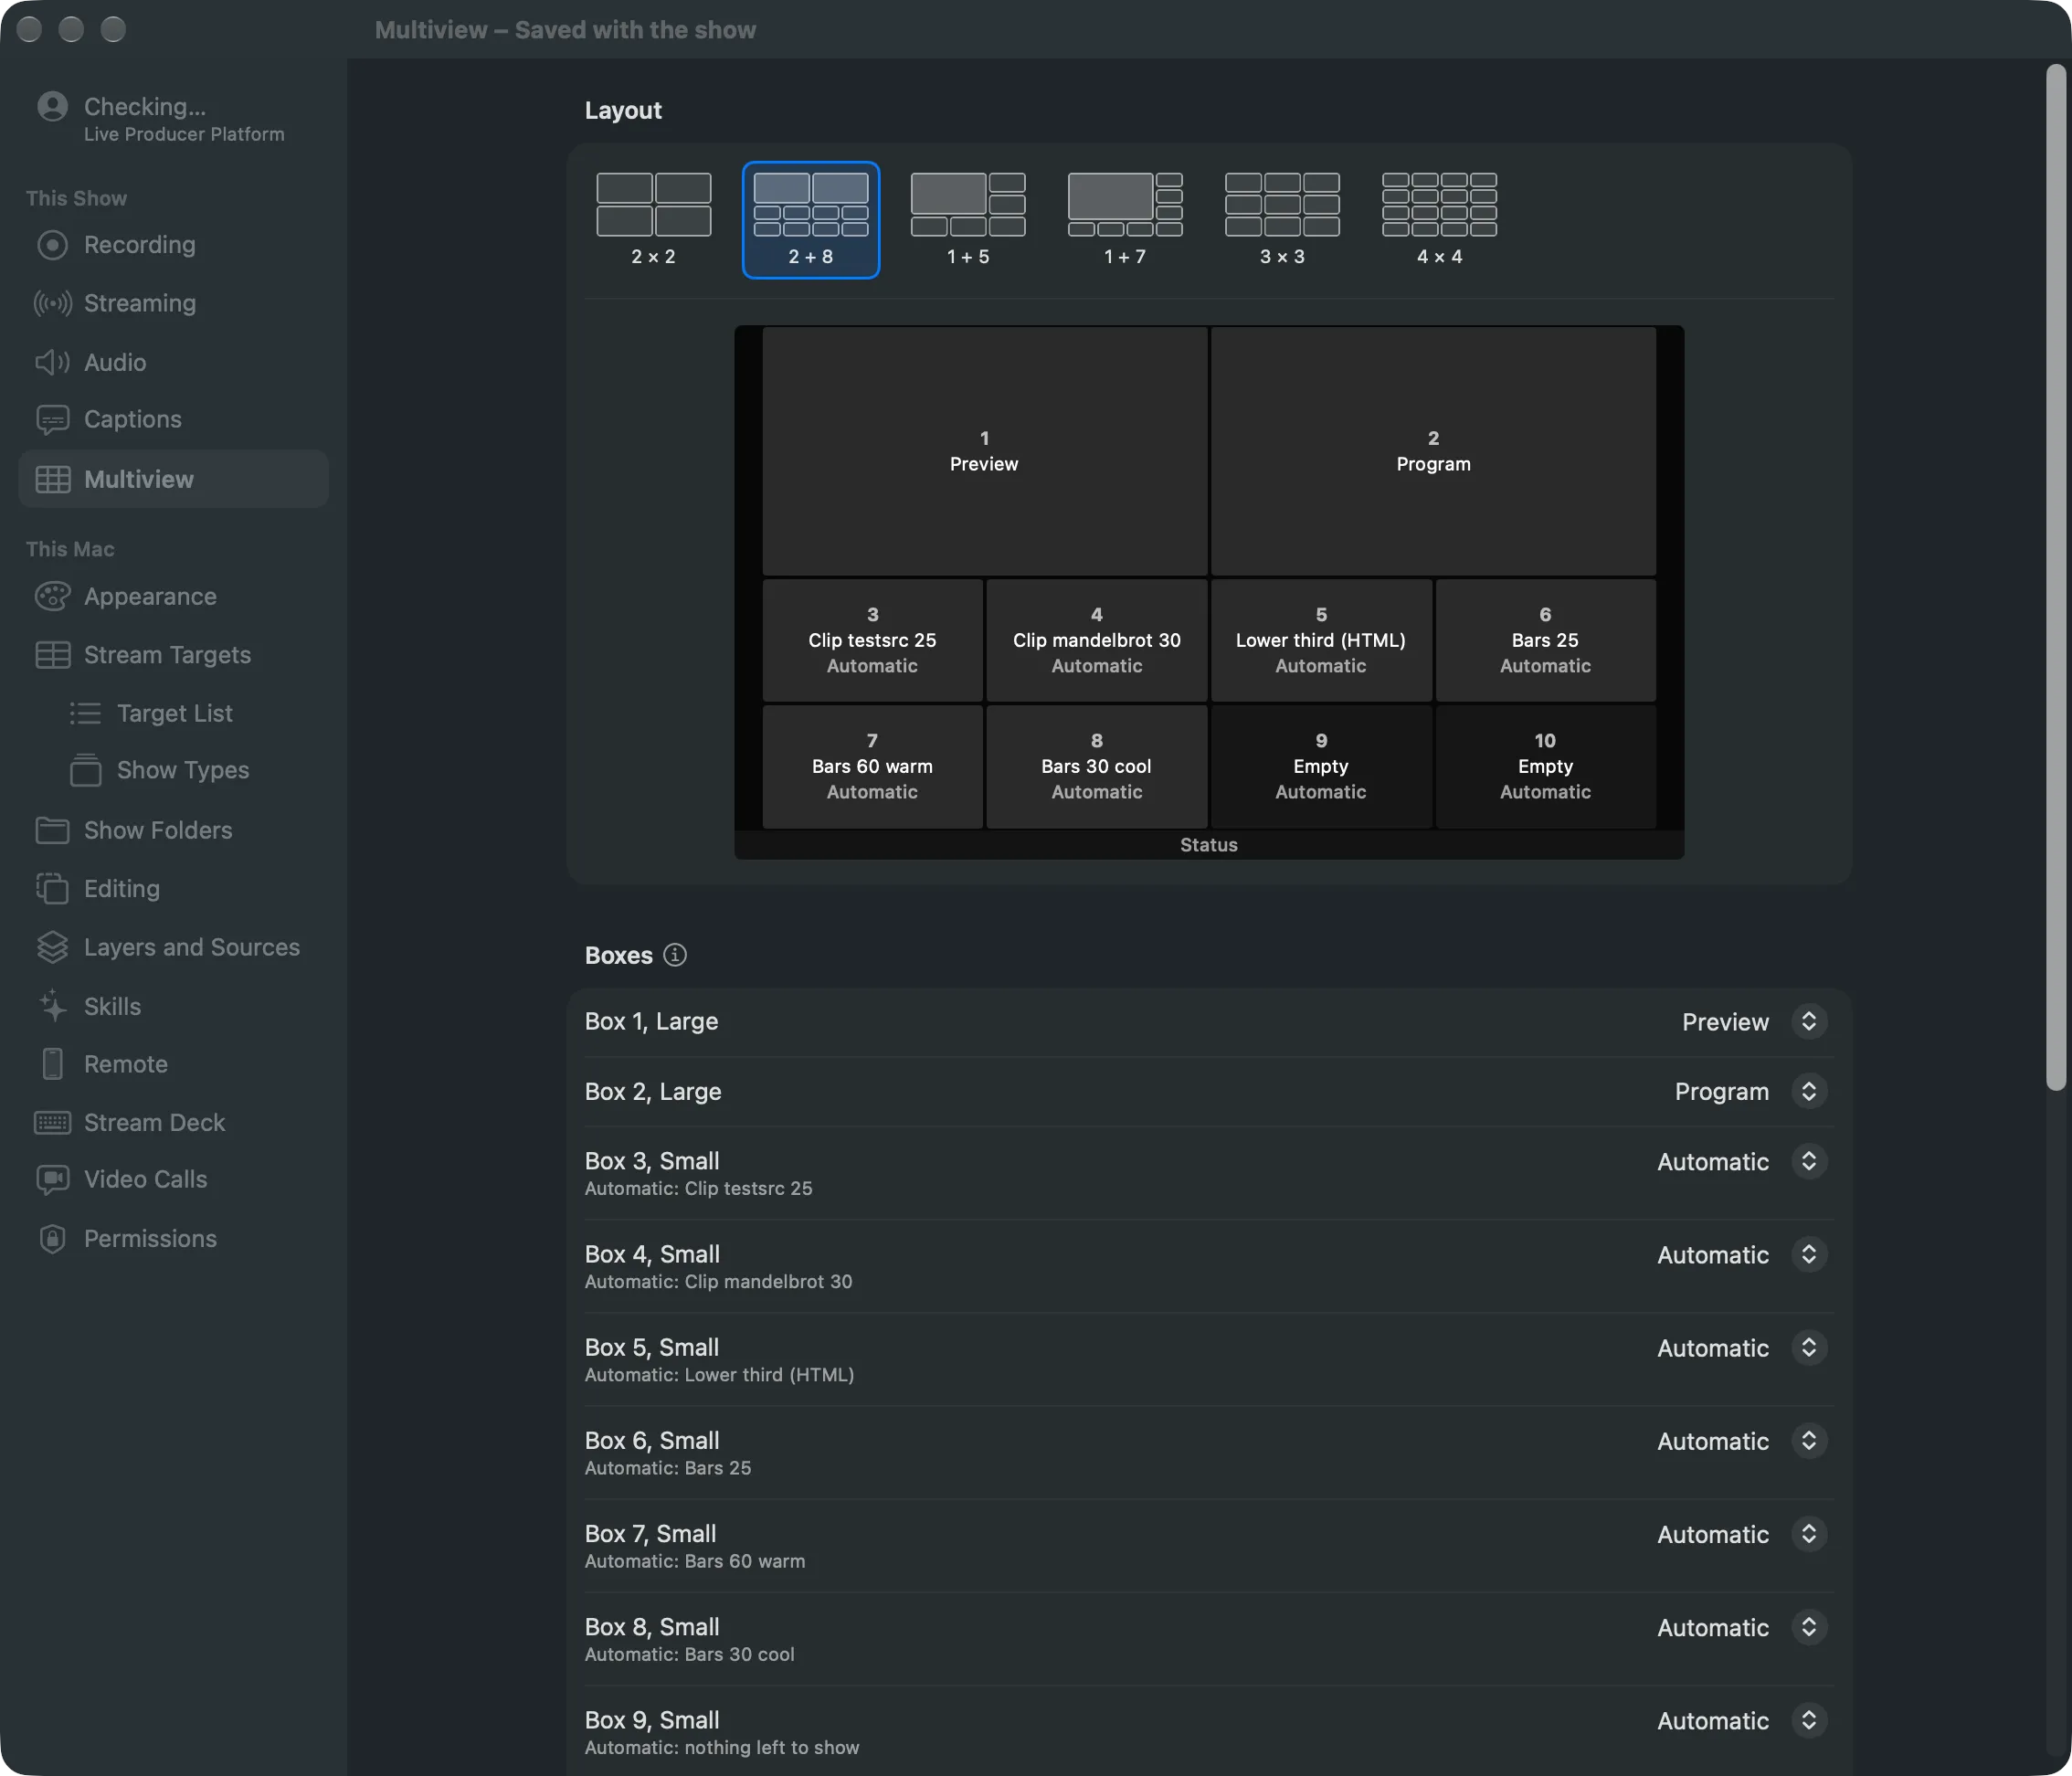Click the Recording icon in sidebar

pos(52,245)
